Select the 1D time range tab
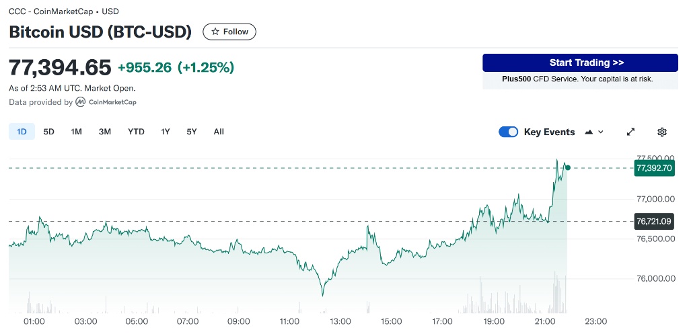This screenshot has width=689, height=336. coord(22,132)
